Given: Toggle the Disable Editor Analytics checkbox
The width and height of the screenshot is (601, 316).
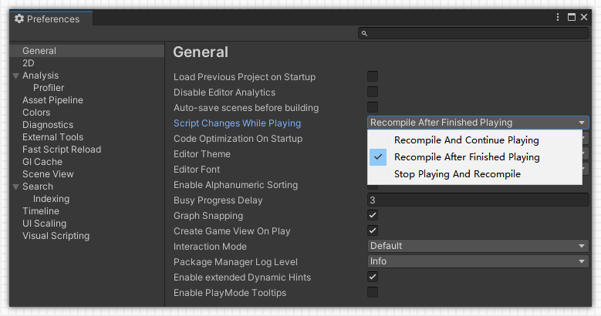Looking at the screenshot, I should click(x=373, y=92).
